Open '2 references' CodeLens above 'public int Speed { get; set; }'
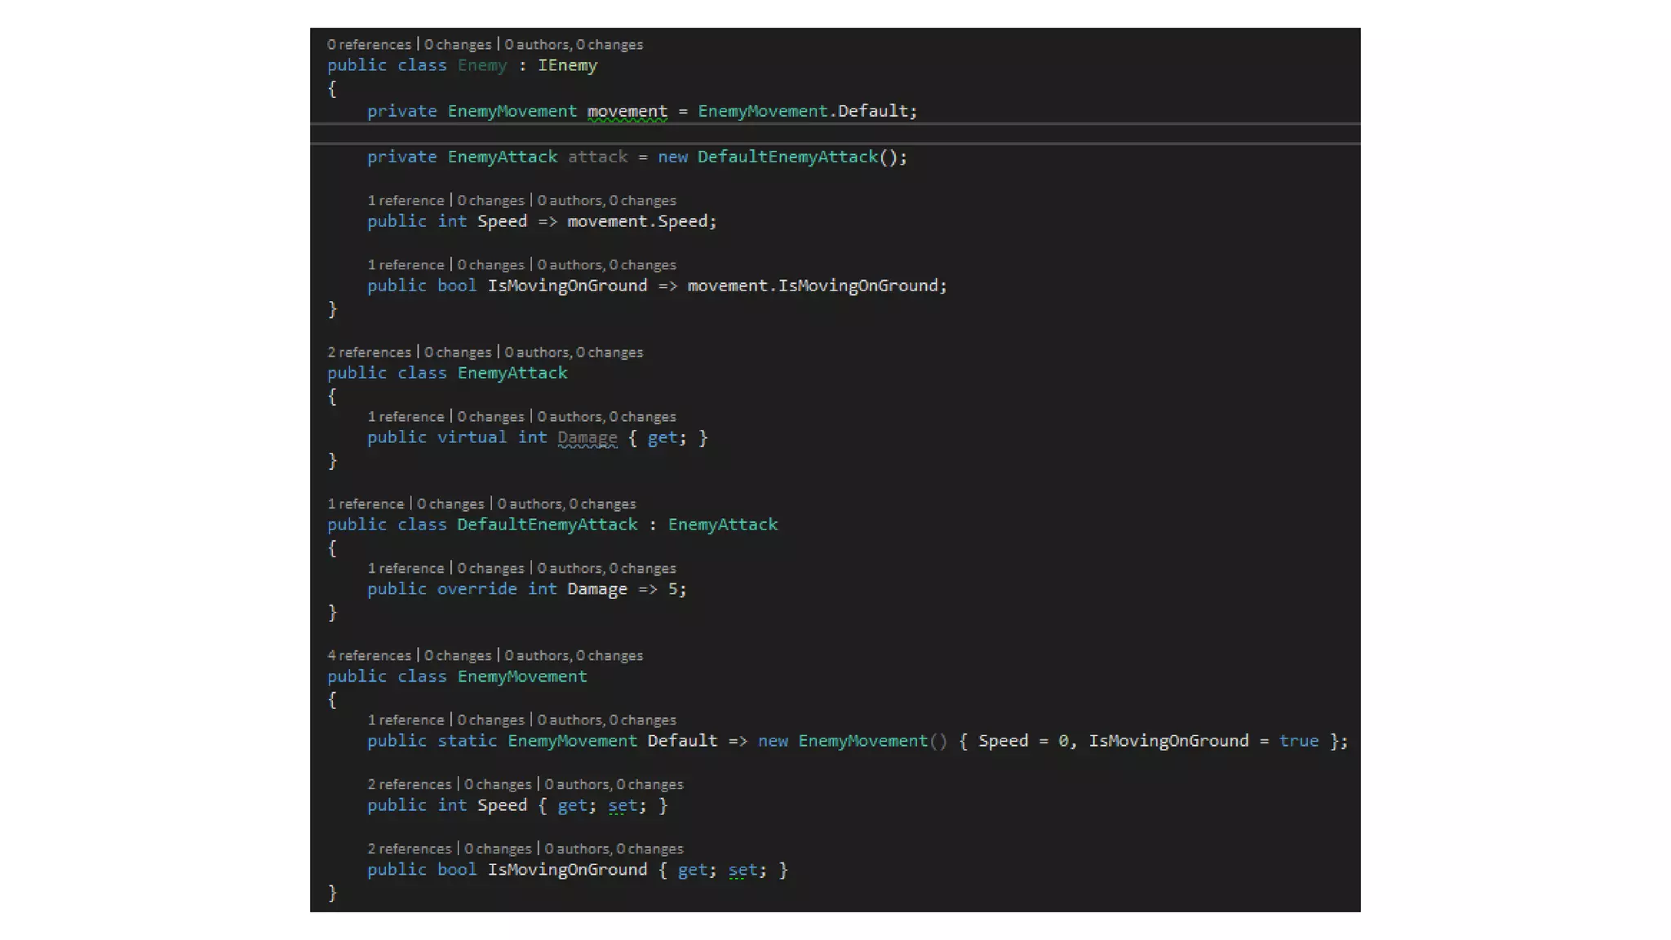Image resolution: width=1671 pixels, height=940 pixels. [409, 785]
